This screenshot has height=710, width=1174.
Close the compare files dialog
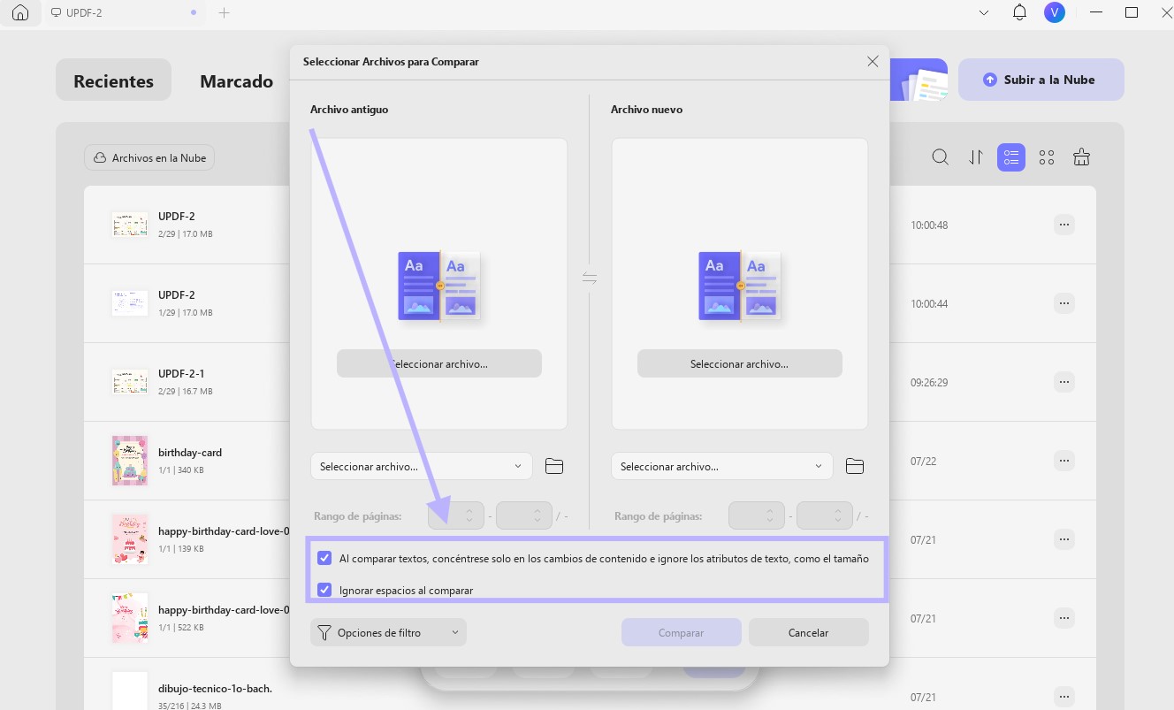click(x=873, y=62)
